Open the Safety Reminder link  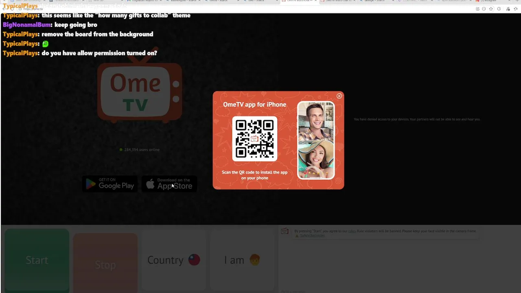[312, 236]
